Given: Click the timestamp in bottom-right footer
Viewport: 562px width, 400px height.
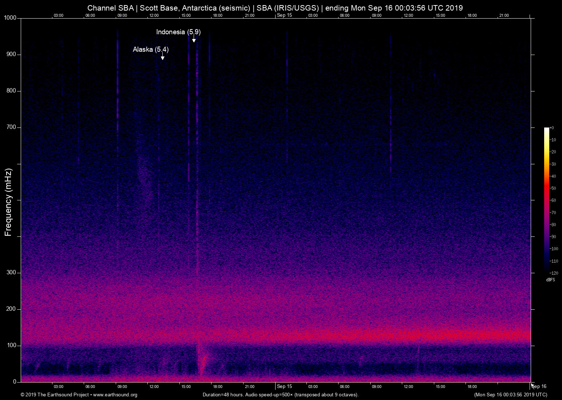Looking at the screenshot, I should (510, 395).
